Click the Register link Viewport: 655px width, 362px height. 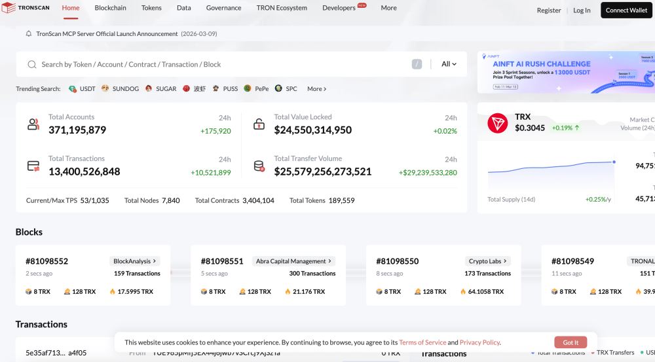point(548,10)
